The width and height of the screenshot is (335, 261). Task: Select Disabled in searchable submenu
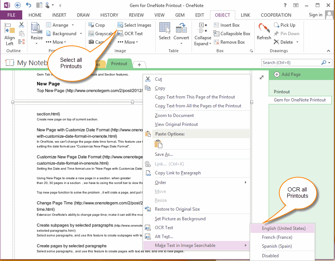click(x=282, y=256)
